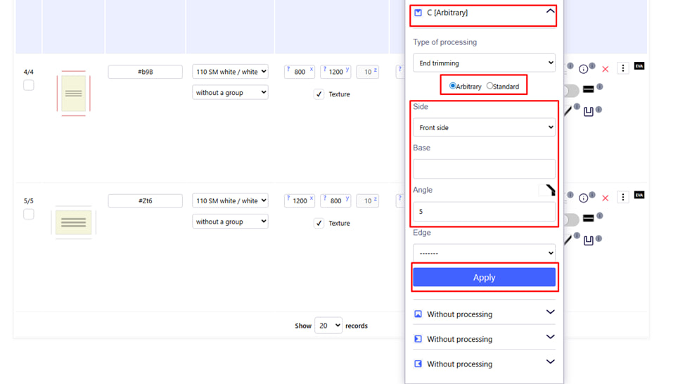Tick the selection checkbox for row 4/4
The height and width of the screenshot is (384, 685).
29,85
